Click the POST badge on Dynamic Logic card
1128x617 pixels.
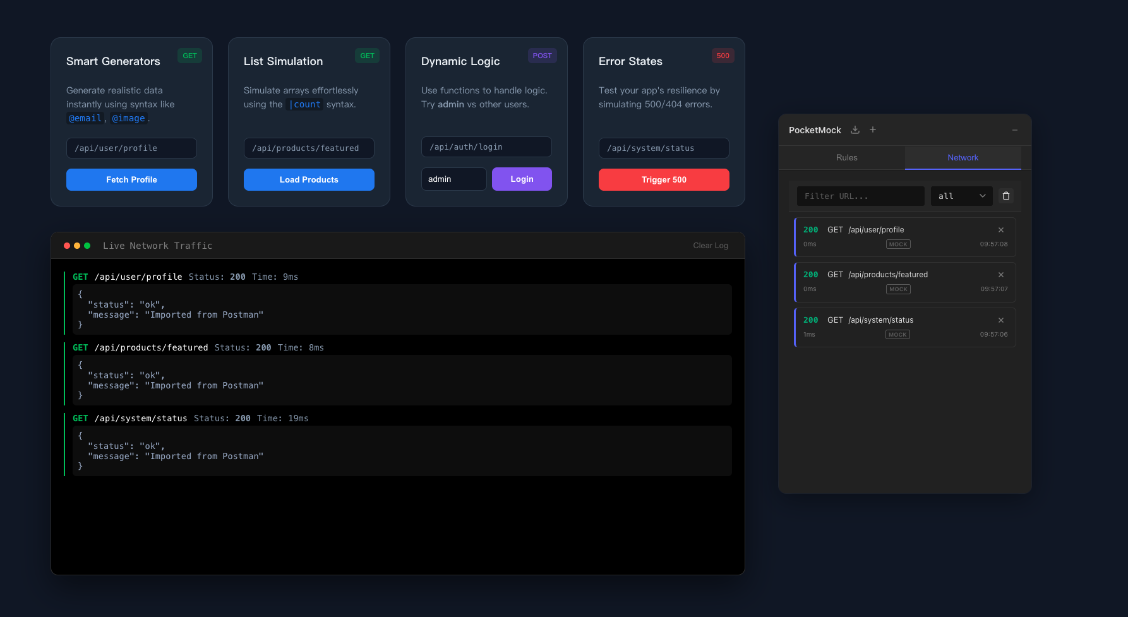point(542,56)
